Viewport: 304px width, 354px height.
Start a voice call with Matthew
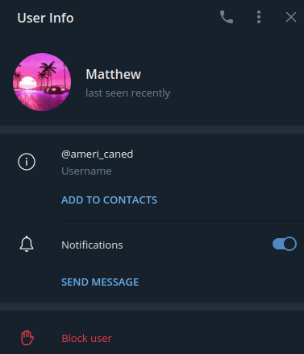227,17
